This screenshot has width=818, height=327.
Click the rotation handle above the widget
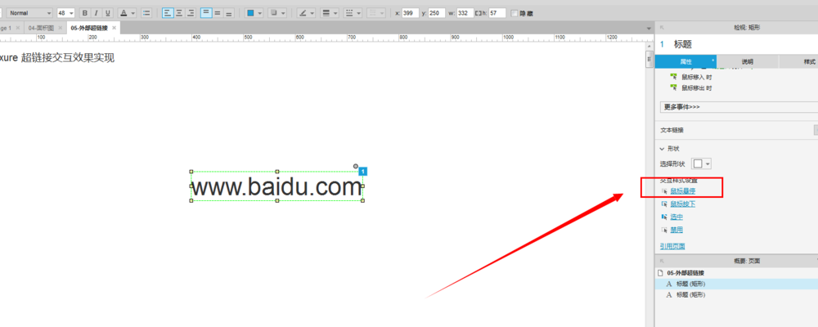pos(356,166)
